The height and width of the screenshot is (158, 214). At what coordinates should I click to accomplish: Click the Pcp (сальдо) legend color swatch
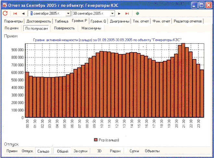point(95,140)
